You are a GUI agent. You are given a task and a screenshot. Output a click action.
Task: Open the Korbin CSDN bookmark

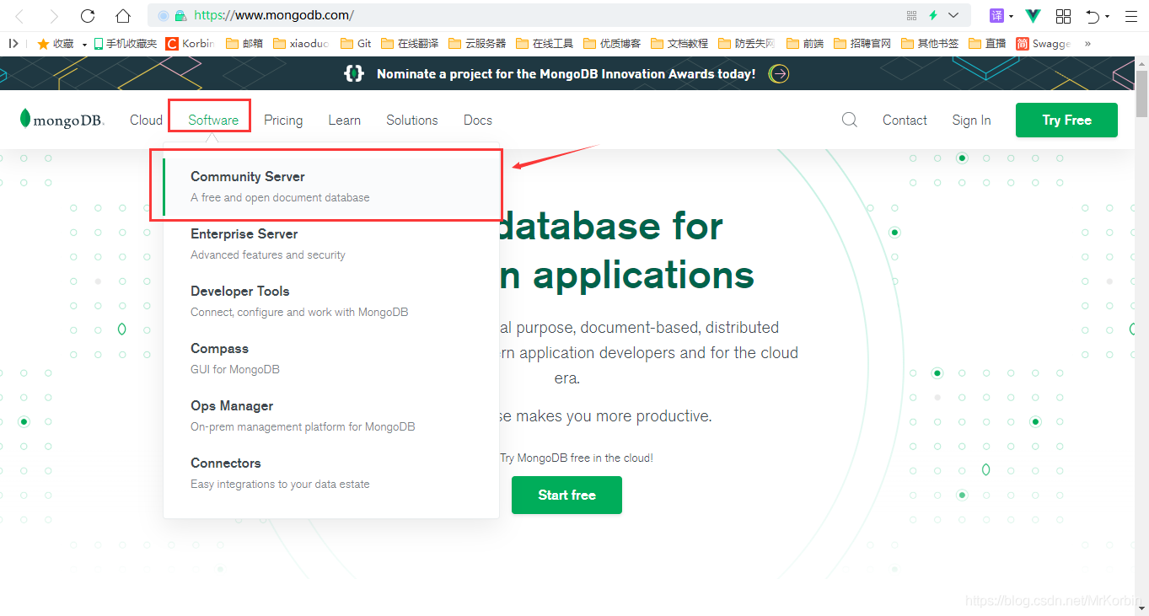191,43
